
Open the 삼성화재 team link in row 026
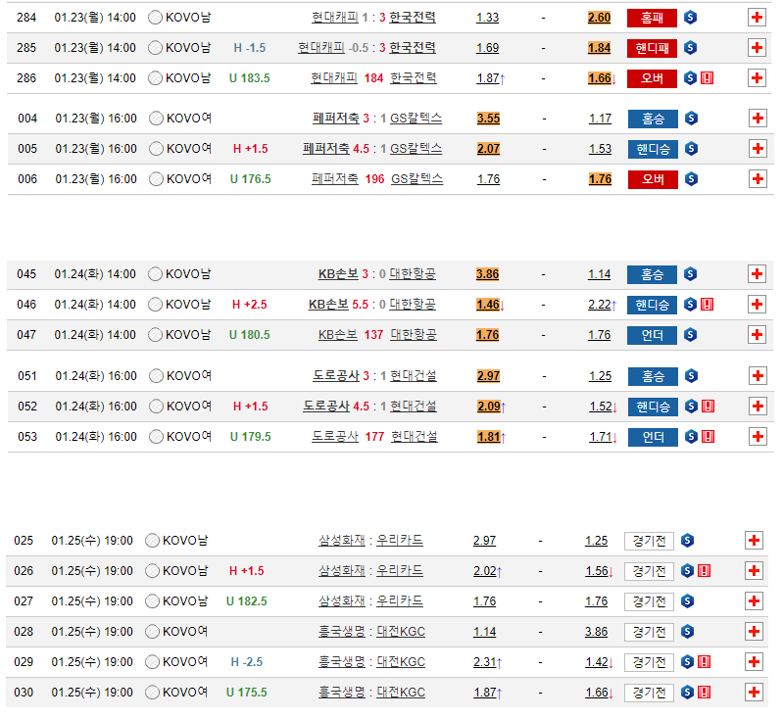click(x=341, y=571)
